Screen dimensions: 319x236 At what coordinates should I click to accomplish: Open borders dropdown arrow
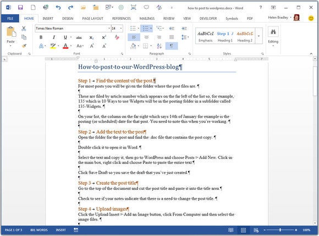pos(151,46)
